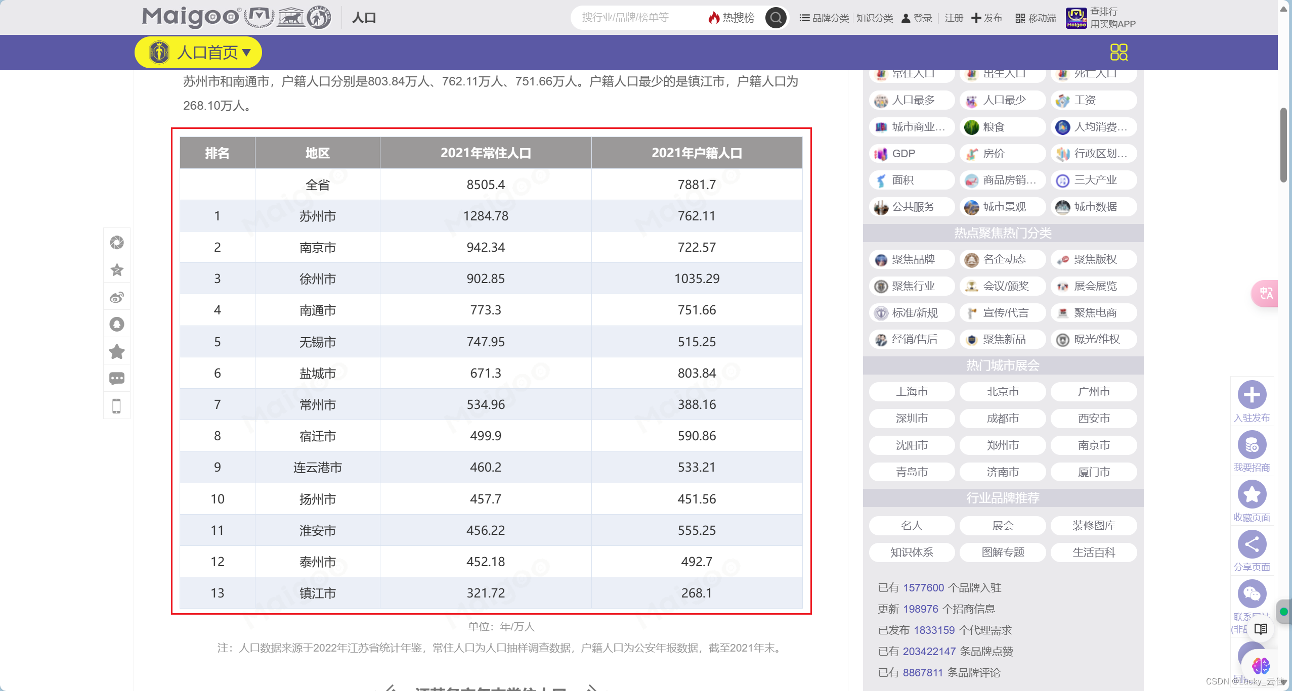Select 成都市 exhibition city
1292x691 pixels.
point(1003,419)
